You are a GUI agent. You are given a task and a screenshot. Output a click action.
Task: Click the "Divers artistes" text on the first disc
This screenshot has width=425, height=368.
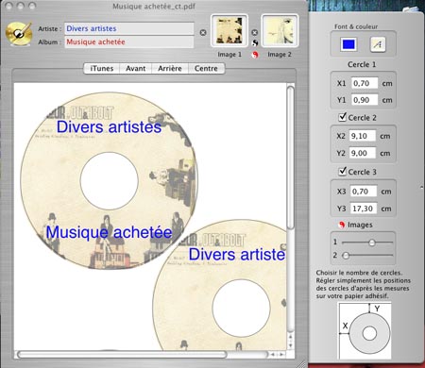coord(109,127)
